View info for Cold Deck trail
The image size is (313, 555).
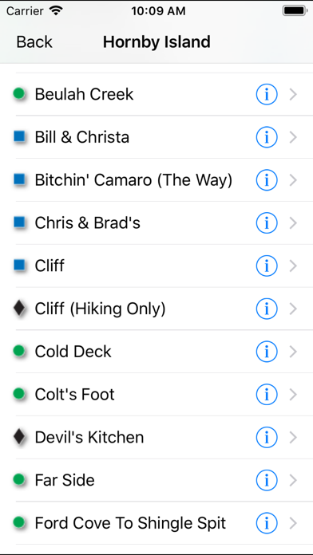click(x=267, y=352)
